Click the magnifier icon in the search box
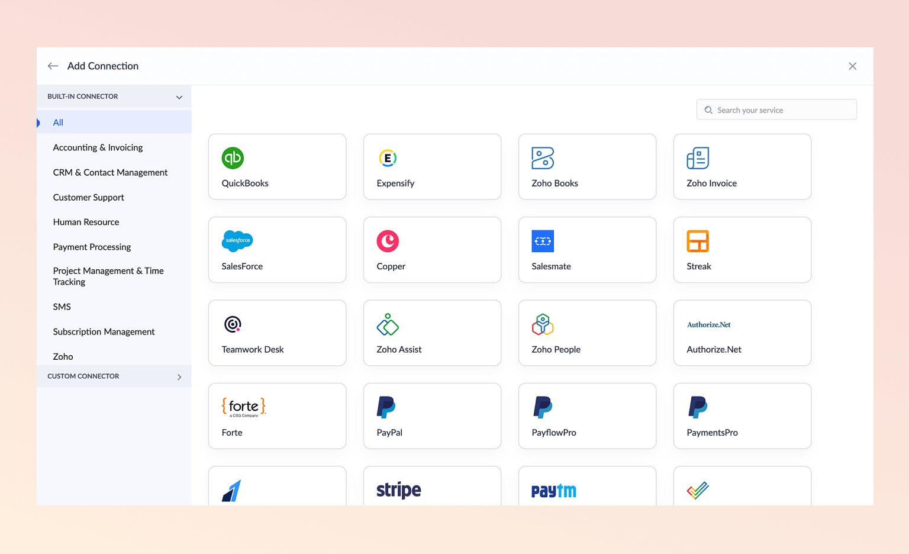 (x=708, y=110)
